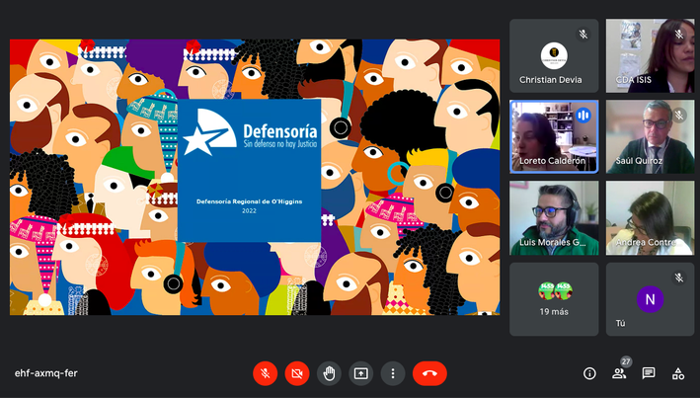Expand the '19 más' participants tile

pyautogui.click(x=554, y=298)
